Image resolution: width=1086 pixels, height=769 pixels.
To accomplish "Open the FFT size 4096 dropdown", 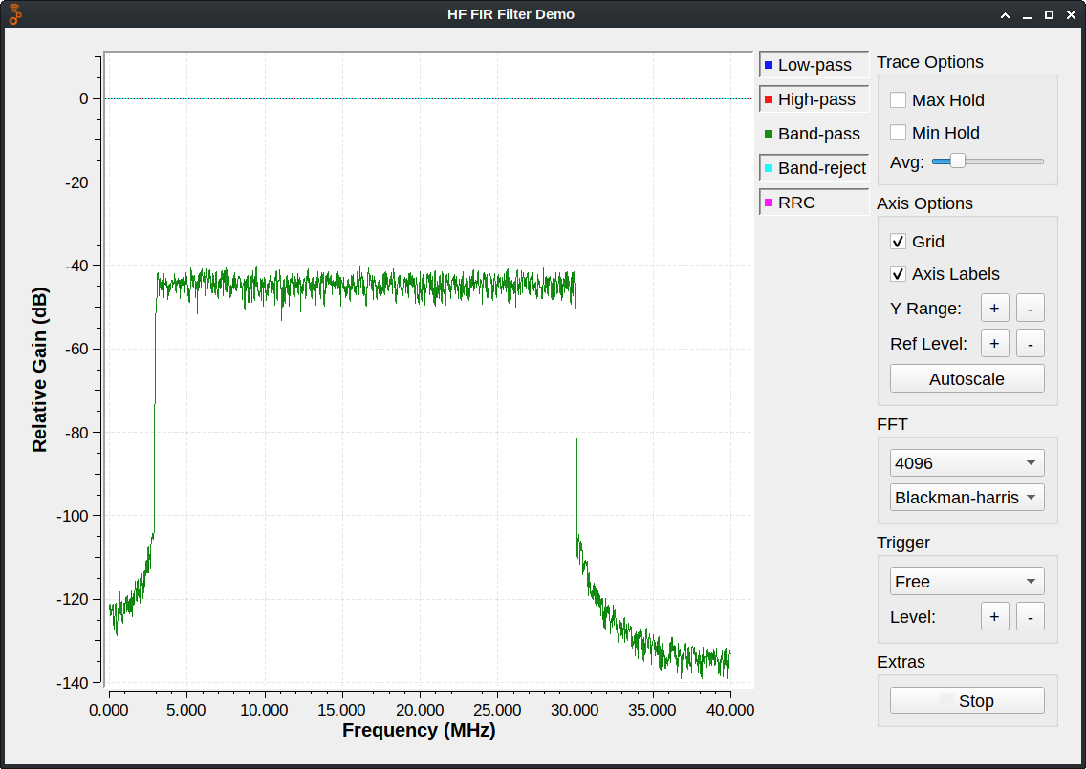I will 967,463.
